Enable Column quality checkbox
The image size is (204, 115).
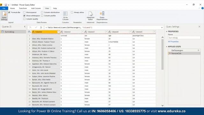click(24, 19)
